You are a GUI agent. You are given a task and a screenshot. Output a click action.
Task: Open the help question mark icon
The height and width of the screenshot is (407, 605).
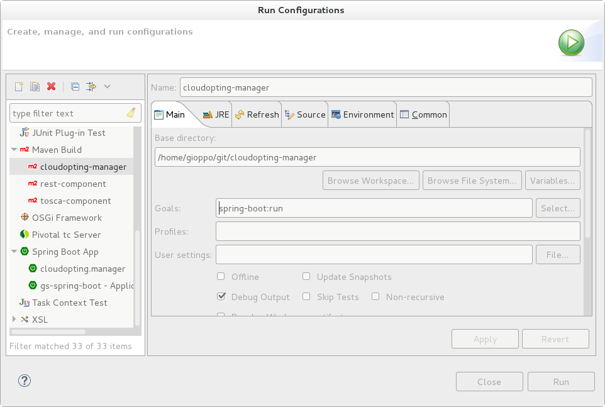pyautogui.click(x=25, y=381)
